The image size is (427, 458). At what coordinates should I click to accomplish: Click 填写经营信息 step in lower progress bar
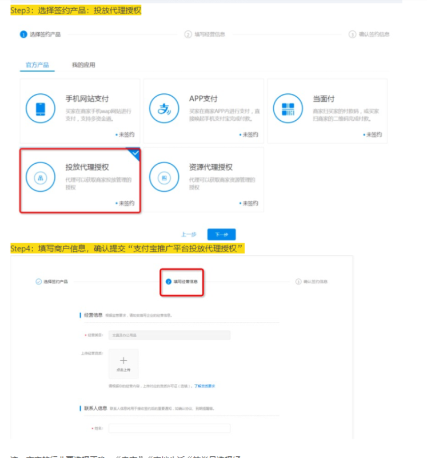(182, 282)
